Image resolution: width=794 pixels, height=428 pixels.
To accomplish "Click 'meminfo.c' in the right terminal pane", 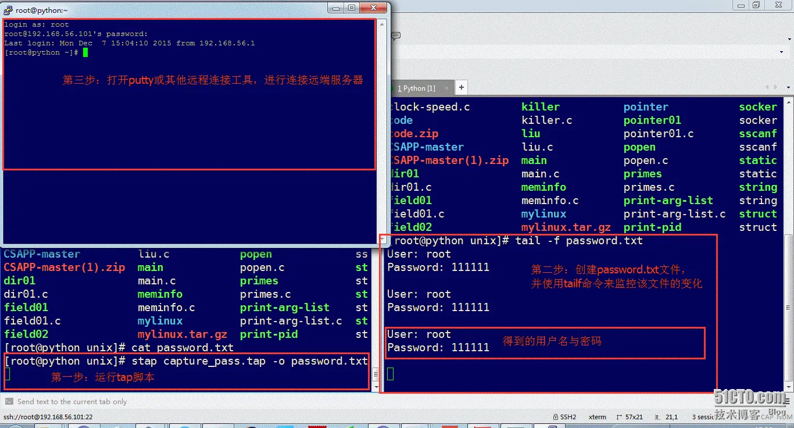I will (x=550, y=201).
